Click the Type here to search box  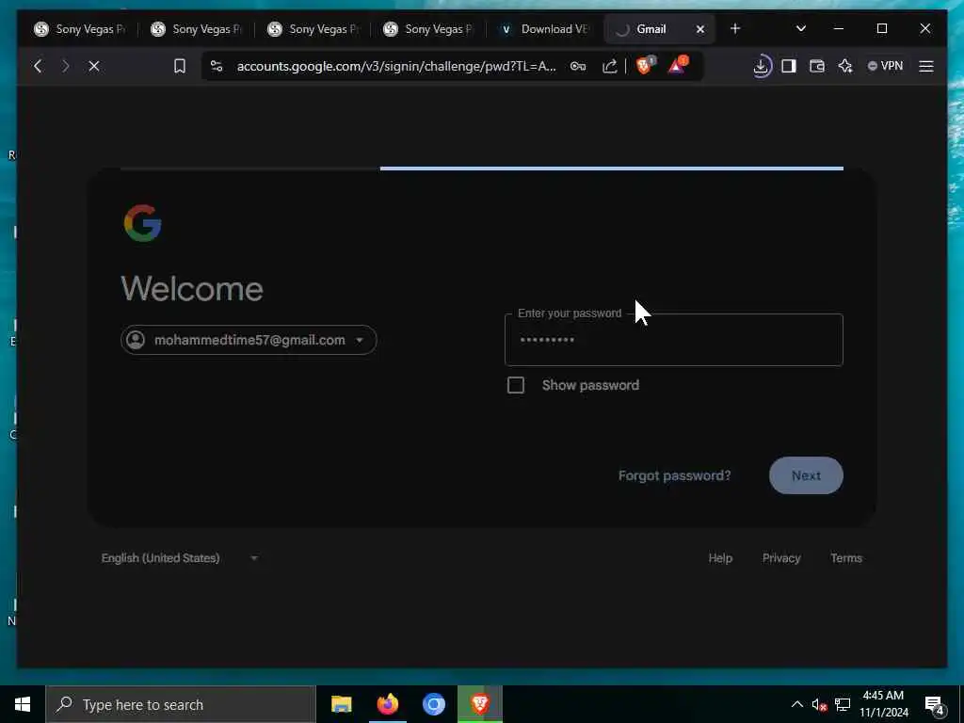pyautogui.click(x=181, y=704)
